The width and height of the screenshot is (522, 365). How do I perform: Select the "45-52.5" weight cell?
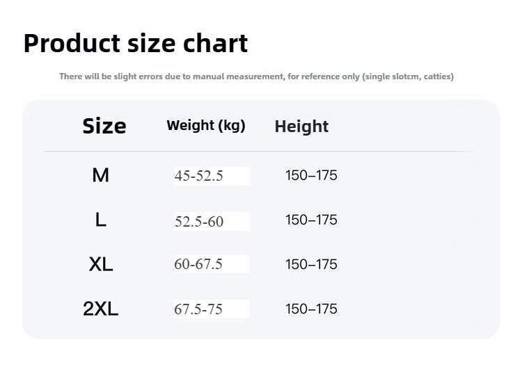pyautogui.click(x=199, y=176)
